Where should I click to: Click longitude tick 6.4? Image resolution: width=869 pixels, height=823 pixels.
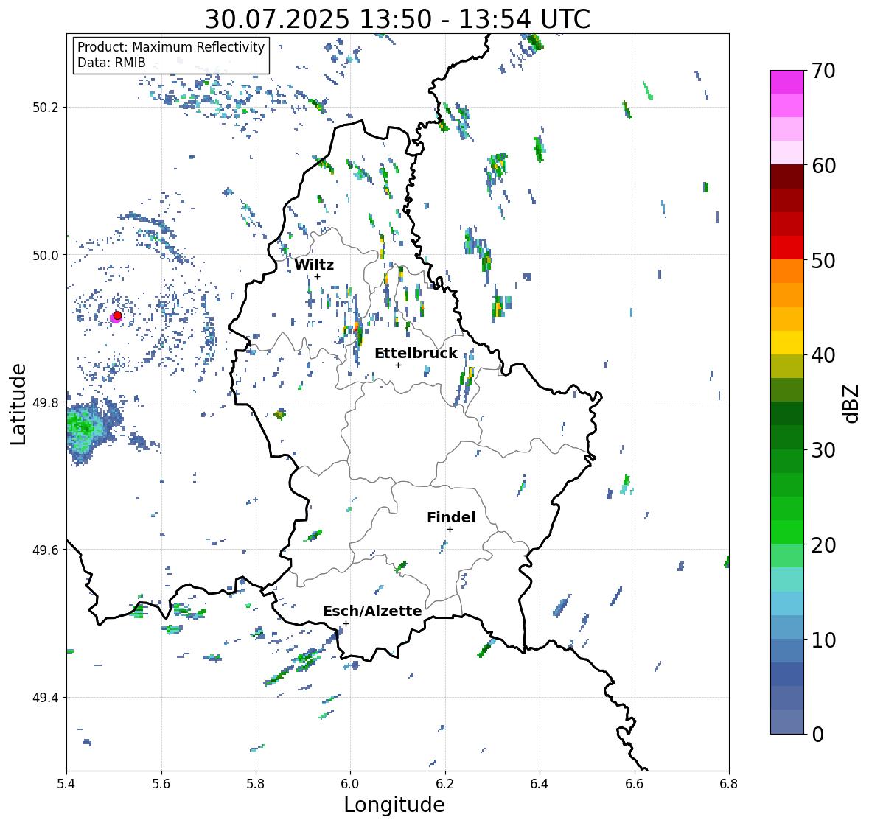pyautogui.click(x=540, y=784)
